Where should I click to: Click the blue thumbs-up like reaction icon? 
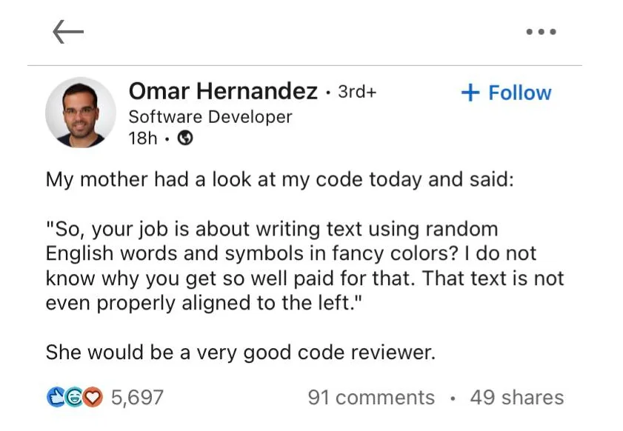(56, 397)
